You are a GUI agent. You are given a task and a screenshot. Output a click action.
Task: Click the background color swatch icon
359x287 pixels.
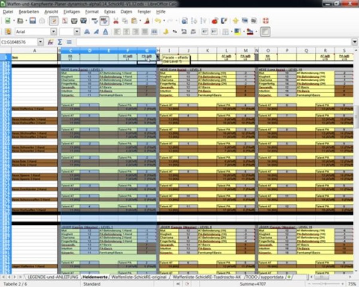coord(237,31)
